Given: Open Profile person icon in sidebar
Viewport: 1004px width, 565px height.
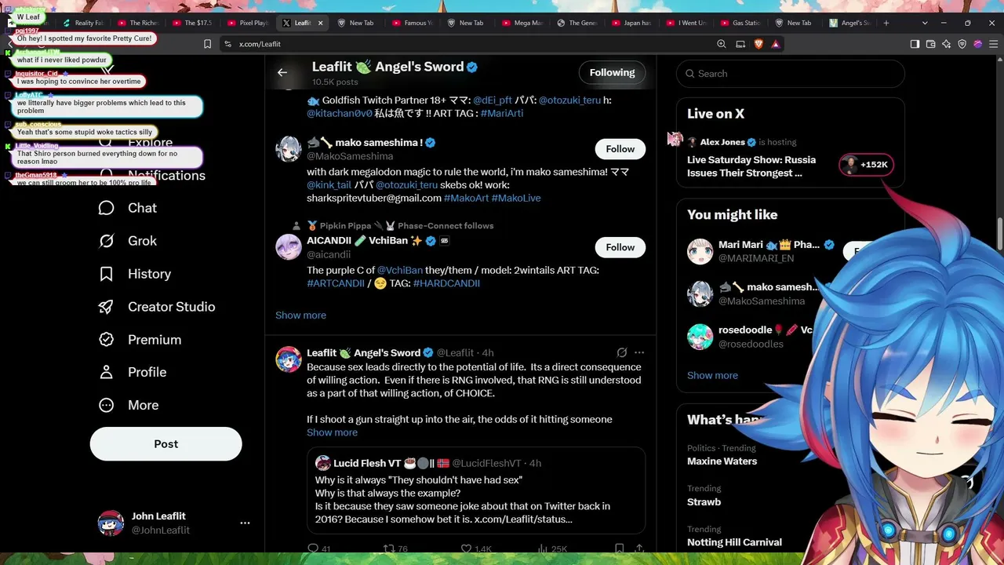Looking at the screenshot, I should point(107,372).
